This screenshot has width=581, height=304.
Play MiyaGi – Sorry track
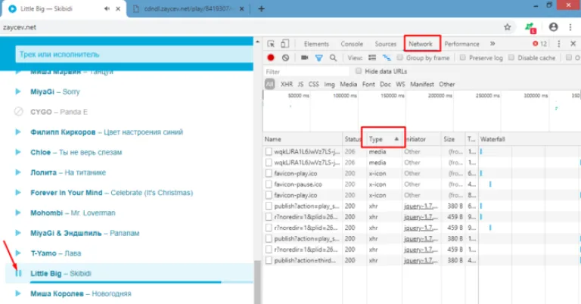18,92
